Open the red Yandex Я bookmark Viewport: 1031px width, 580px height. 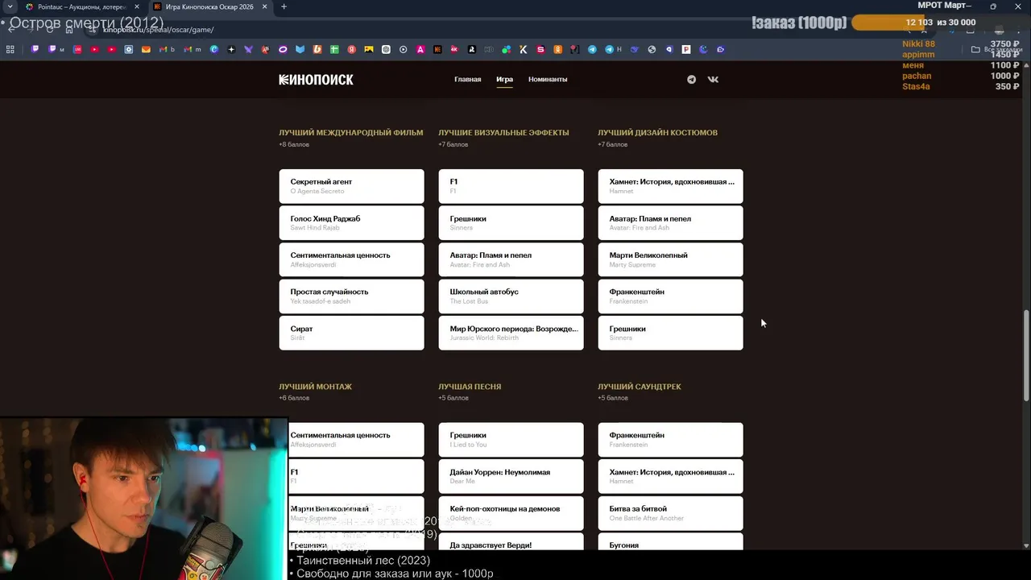click(352, 49)
